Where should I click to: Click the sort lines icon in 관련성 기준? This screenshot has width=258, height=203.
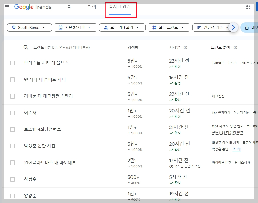[x=199, y=28]
